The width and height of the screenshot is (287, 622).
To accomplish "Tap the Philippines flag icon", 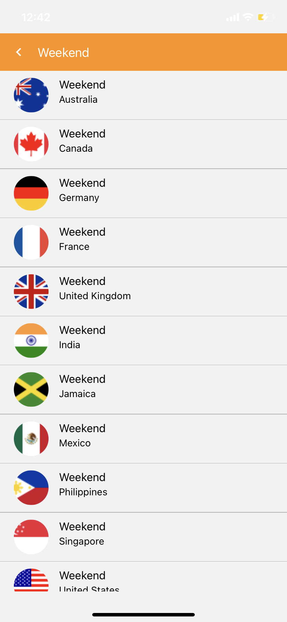I will (31, 488).
